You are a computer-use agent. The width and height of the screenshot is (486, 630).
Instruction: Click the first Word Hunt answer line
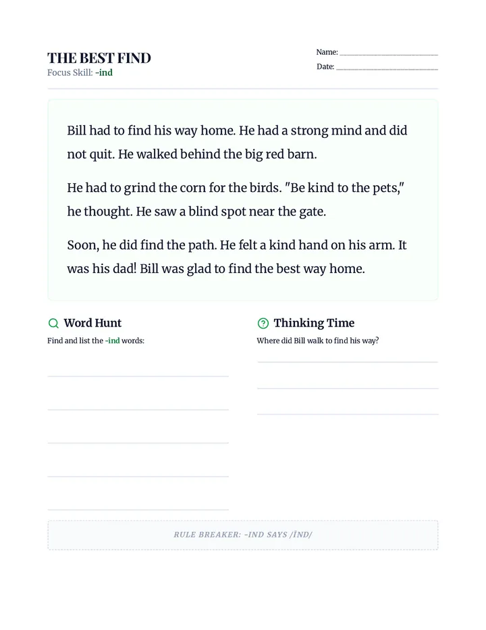pyautogui.click(x=138, y=376)
